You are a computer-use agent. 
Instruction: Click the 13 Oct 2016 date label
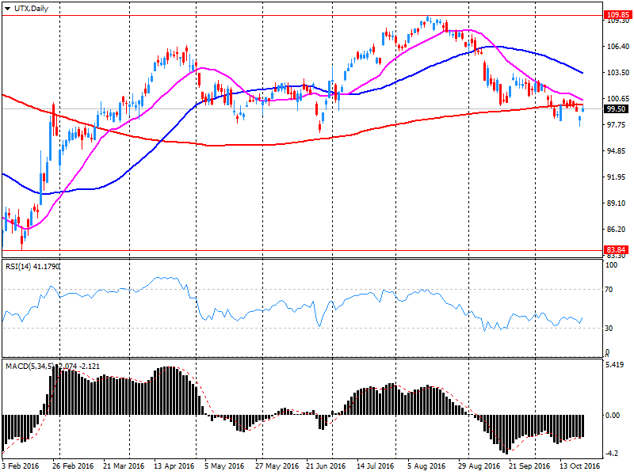coord(579,466)
